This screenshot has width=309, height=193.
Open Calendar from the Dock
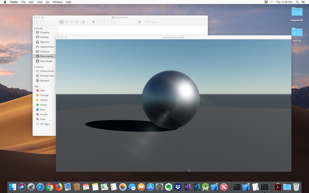click(x=86, y=187)
